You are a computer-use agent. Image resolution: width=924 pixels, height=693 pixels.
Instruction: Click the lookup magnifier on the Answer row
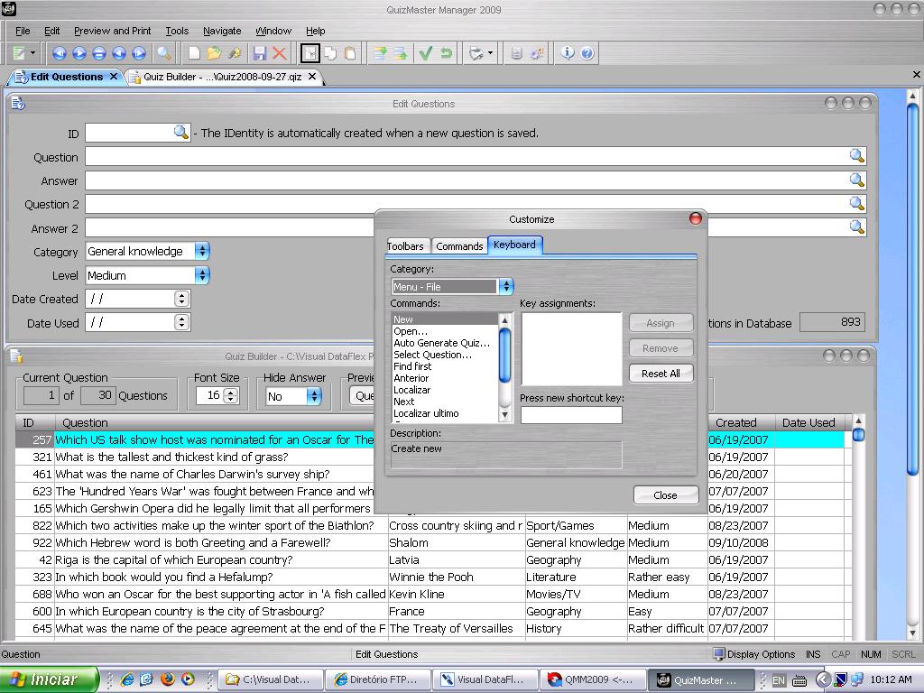pos(857,180)
